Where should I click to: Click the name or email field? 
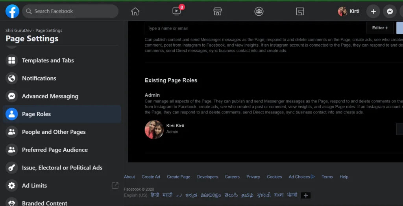tap(255, 28)
